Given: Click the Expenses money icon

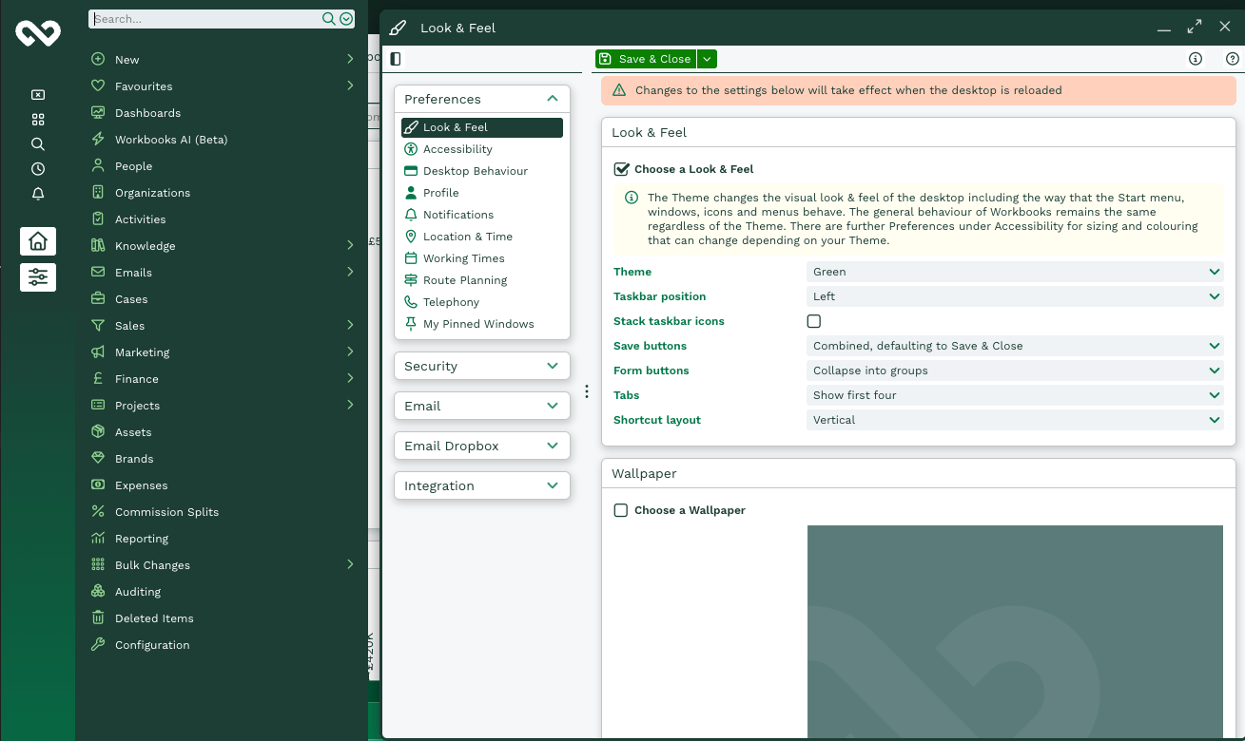Looking at the screenshot, I should click(x=98, y=484).
